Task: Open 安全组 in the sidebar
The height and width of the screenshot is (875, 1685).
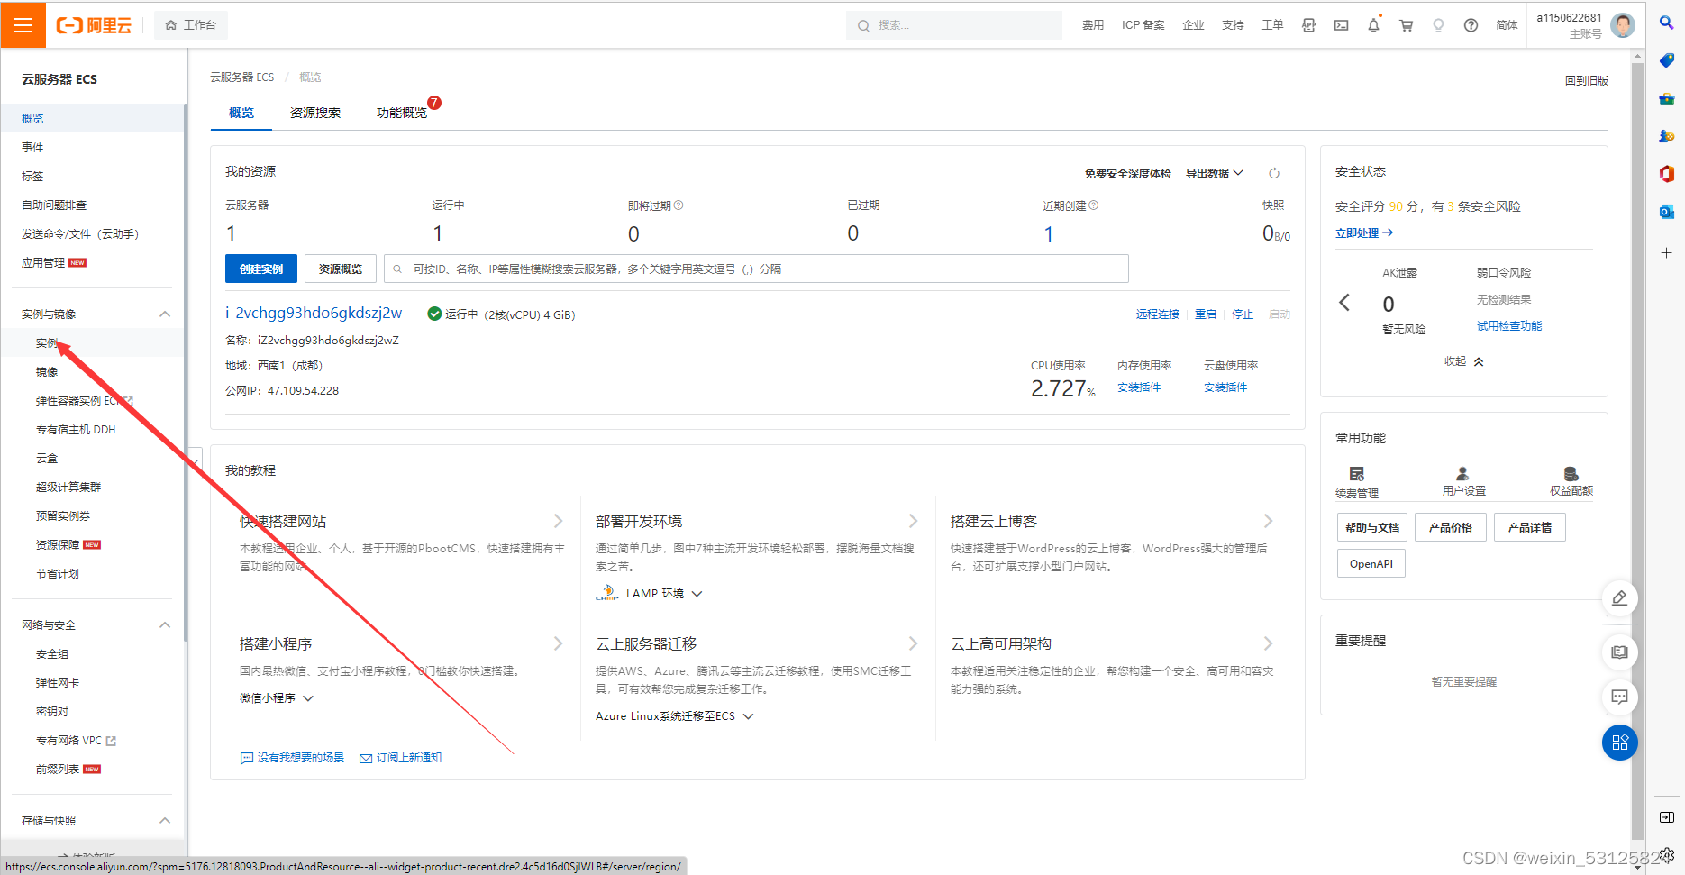Action: coord(52,654)
